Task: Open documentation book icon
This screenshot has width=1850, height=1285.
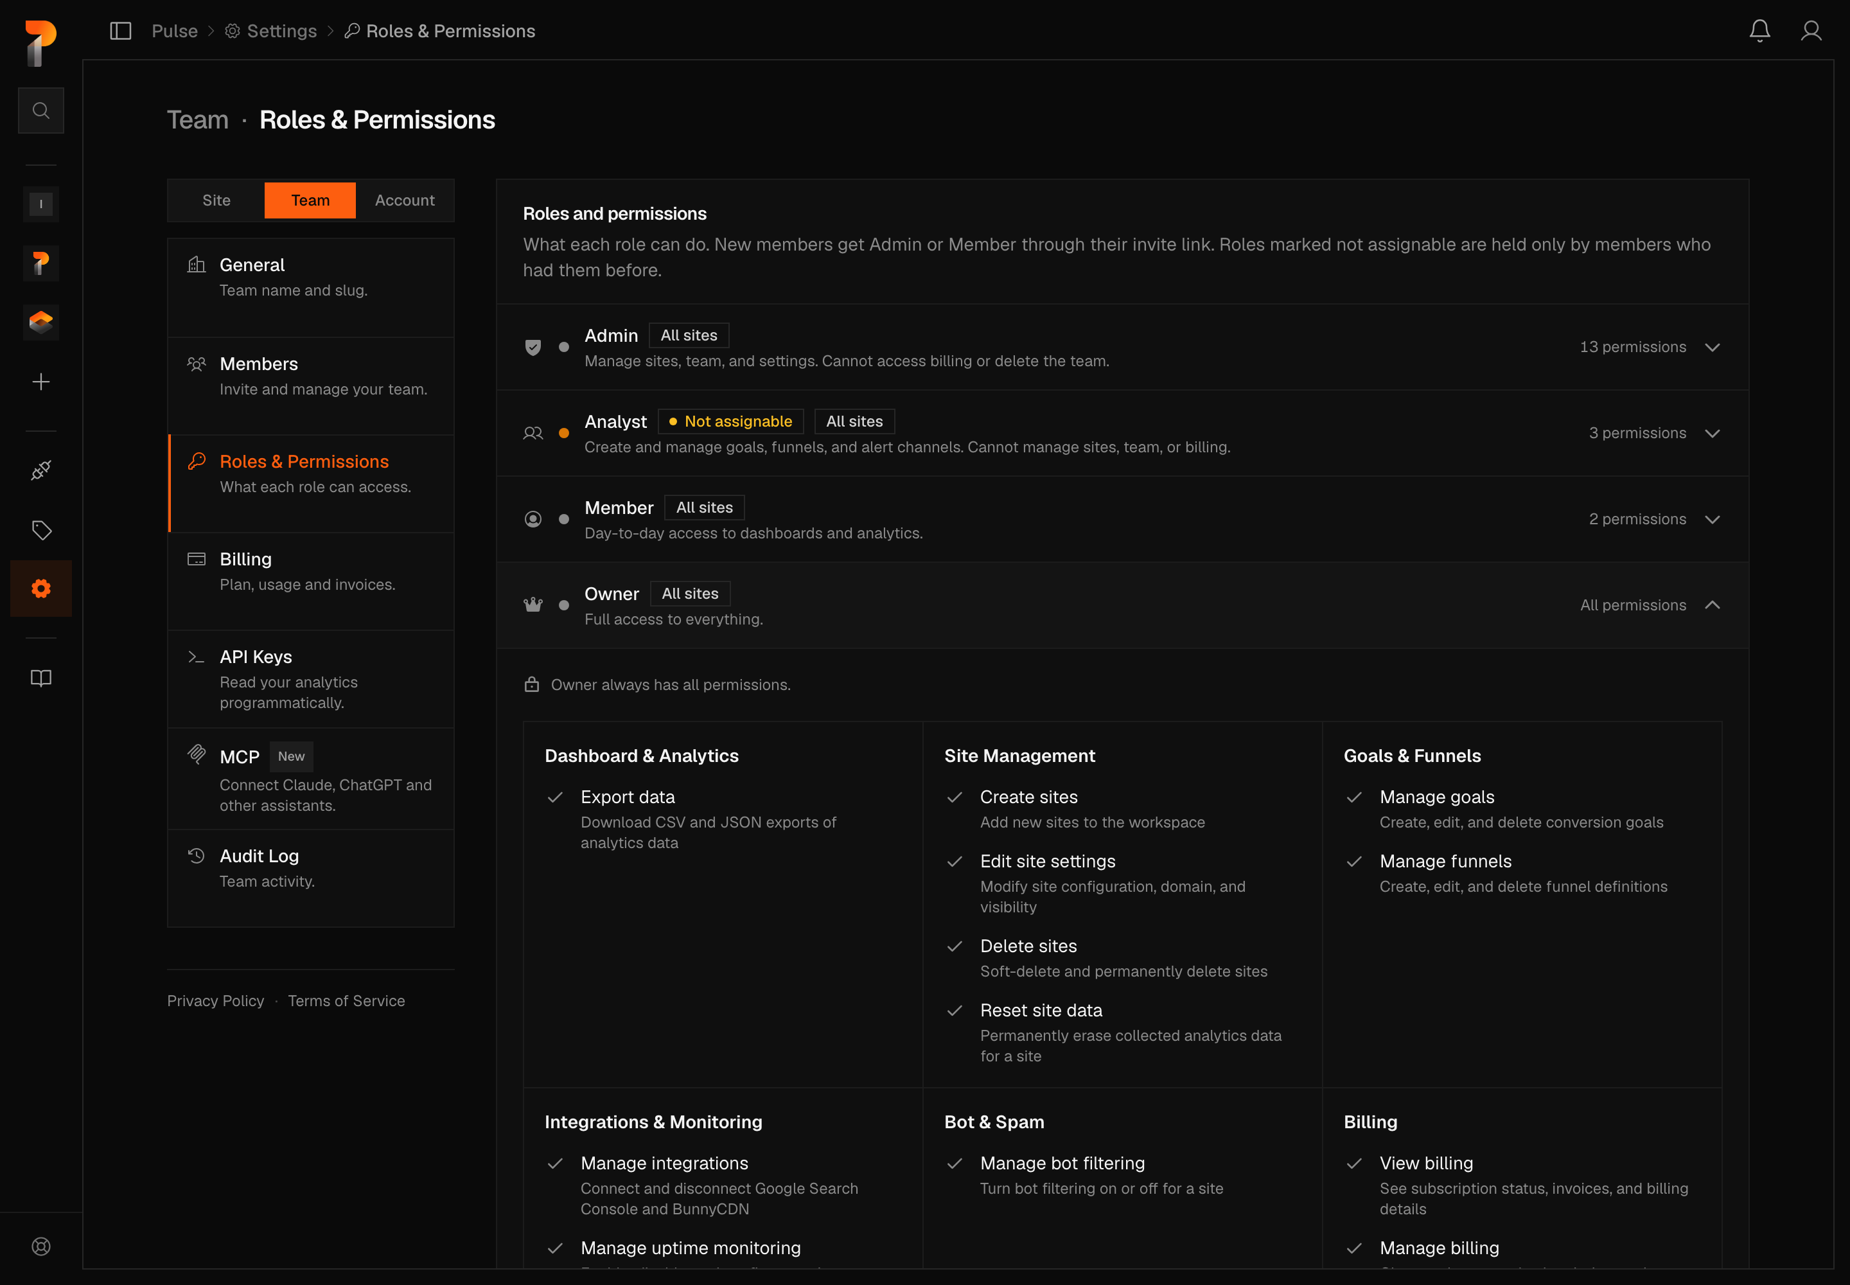Action: coord(41,678)
